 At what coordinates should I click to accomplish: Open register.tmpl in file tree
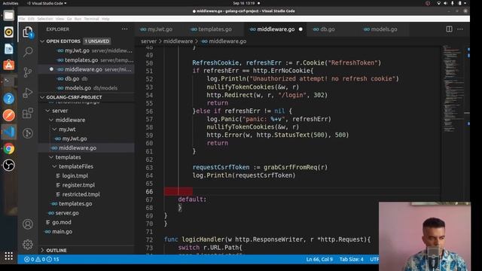(x=78, y=185)
